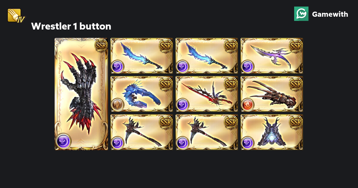The image size is (358, 188).
Task: Select the red feathered blade weapon card
Action: click(x=207, y=94)
